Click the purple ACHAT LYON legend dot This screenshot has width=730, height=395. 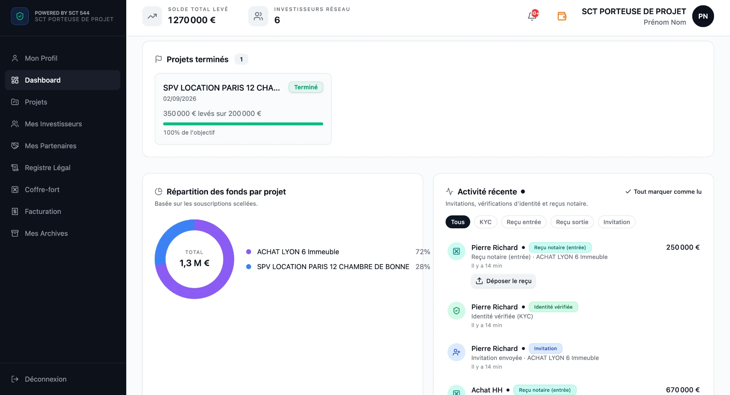point(249,252)
